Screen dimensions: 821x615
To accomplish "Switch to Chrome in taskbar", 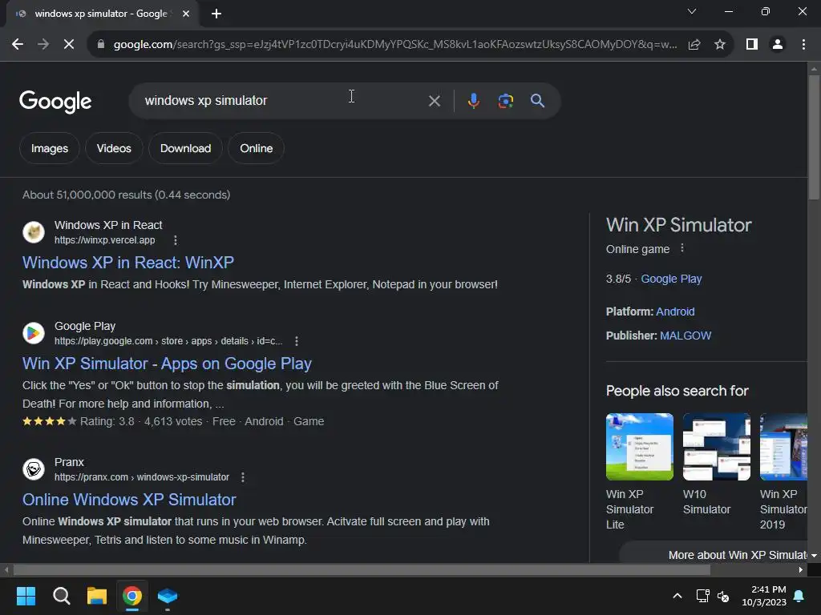I will [132, 596].
